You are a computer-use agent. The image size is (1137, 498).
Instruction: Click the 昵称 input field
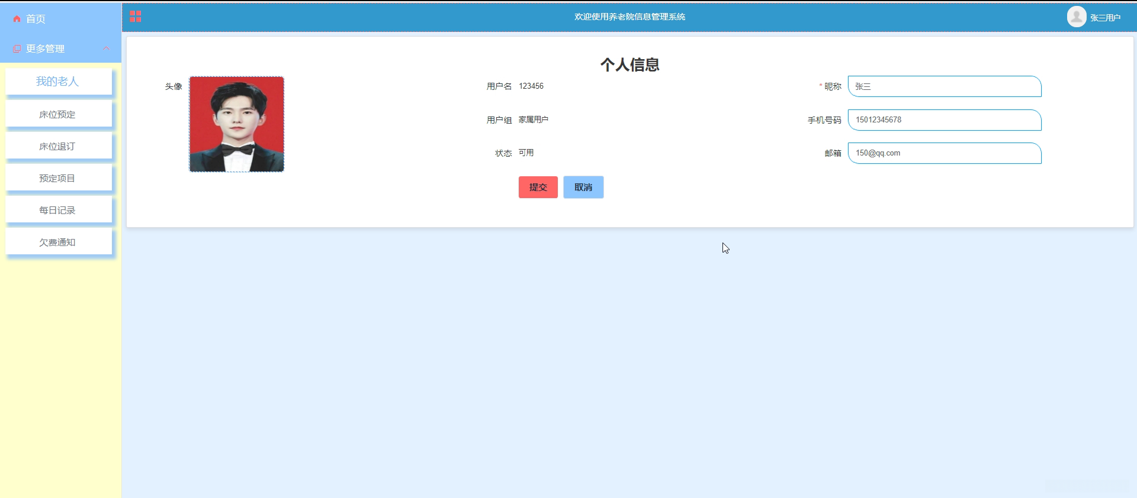pos(945,86)
